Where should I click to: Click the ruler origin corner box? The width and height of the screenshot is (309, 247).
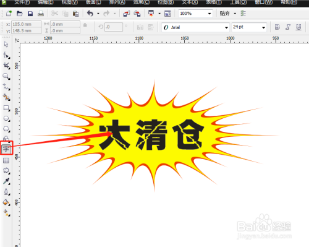click(x=17, y=40)
